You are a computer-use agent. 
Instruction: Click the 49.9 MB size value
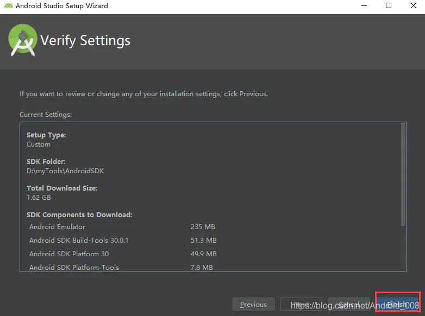click(x=204, y=254)
